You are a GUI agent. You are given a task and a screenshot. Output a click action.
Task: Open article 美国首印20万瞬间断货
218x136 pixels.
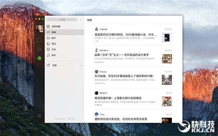126,34
